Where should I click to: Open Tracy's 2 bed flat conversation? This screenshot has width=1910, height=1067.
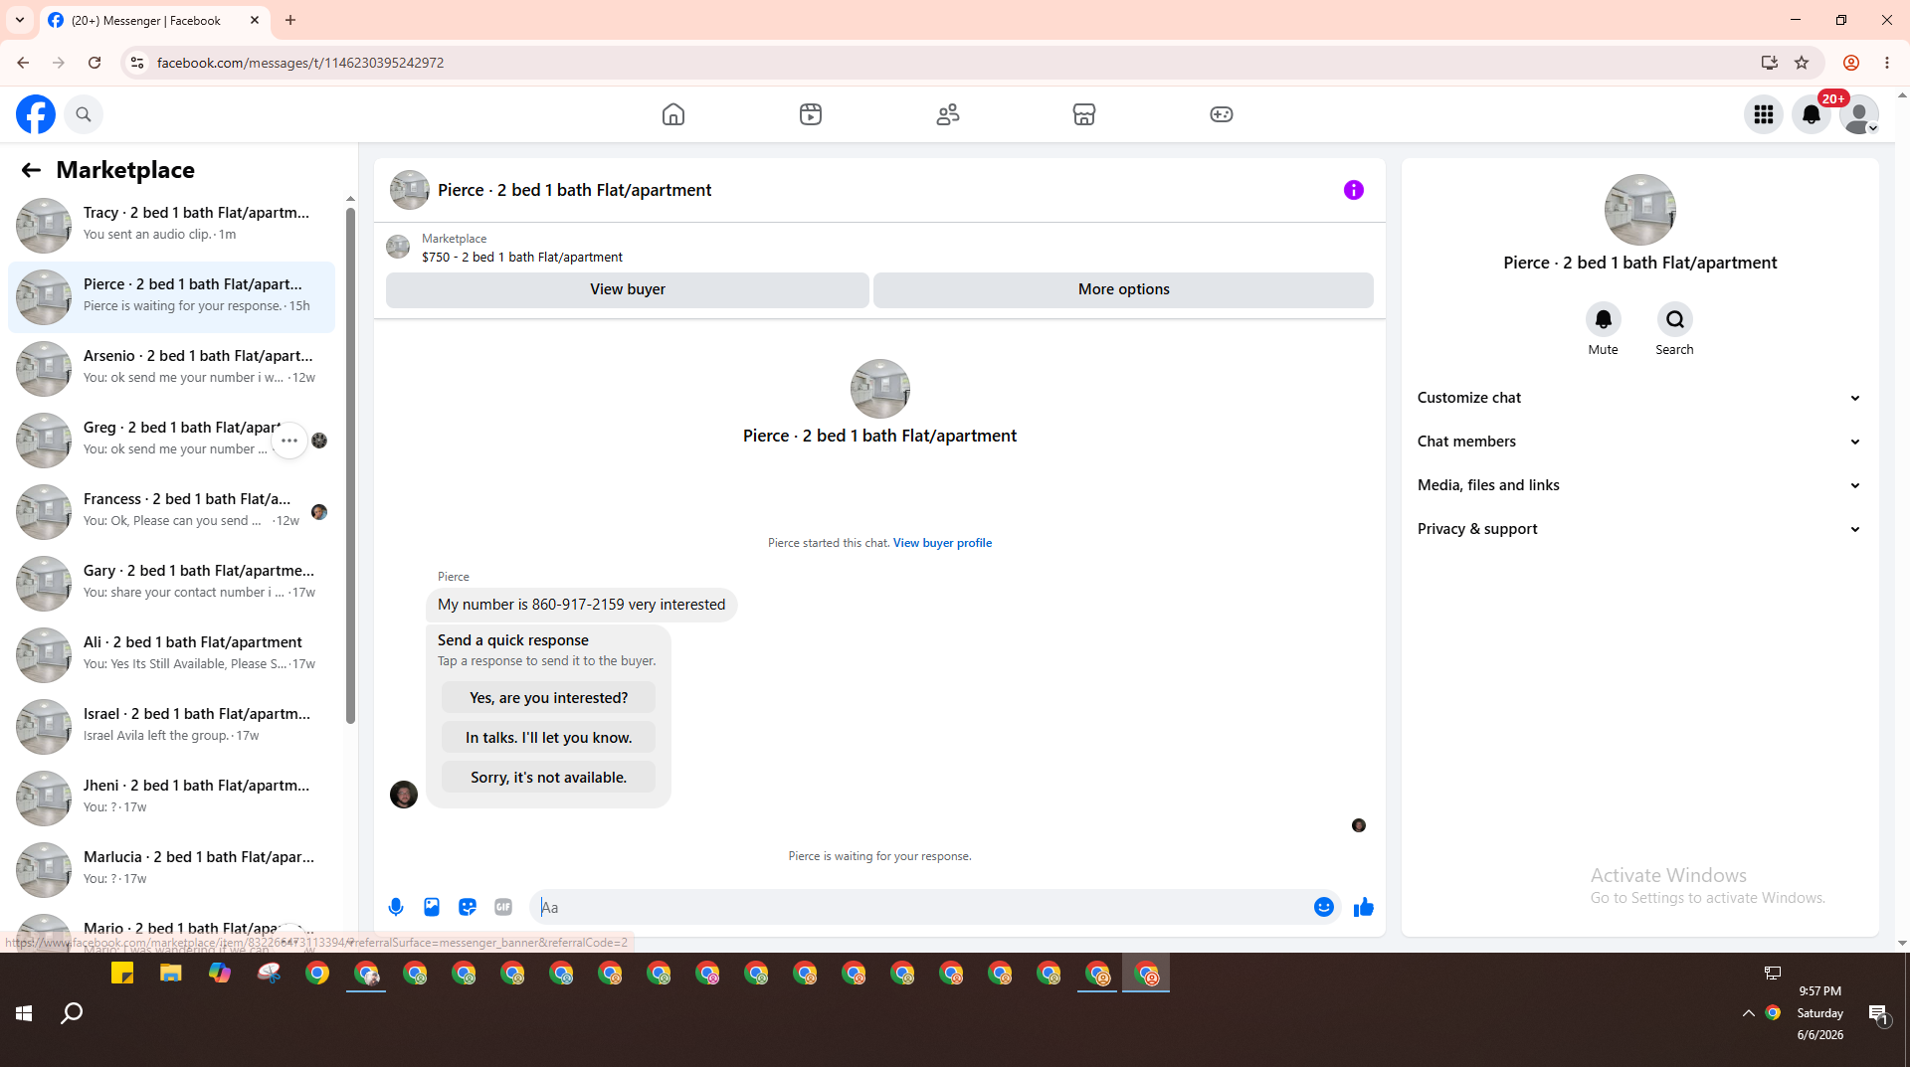pyautogui.click(x=171, y=225)
